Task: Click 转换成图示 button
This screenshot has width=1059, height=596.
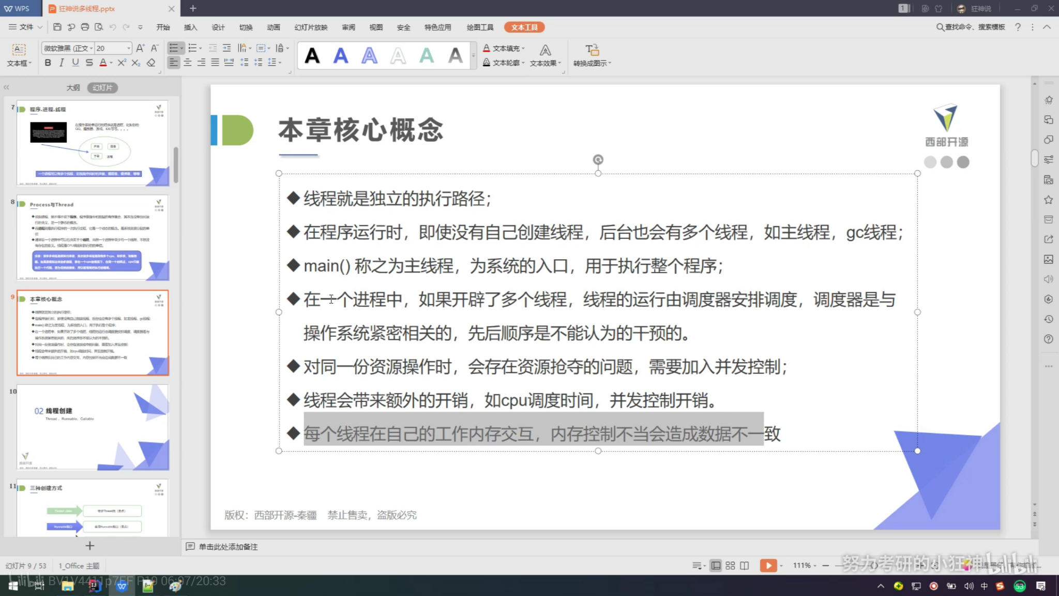Action: click(x=592, y=55)
